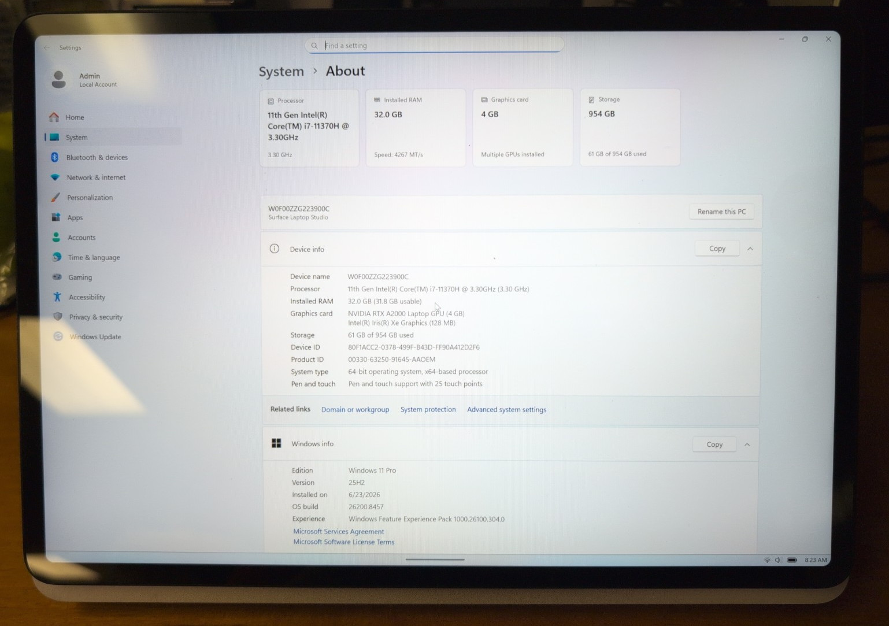Open the Apps icon in sidebar
889x626 pixels.
click(56, 217)
